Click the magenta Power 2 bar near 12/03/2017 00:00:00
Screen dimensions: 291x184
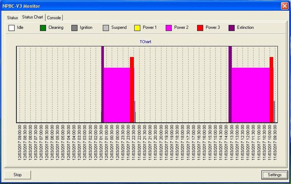pyautogui.click(x=117, y=95)
